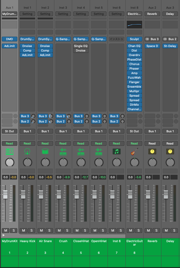Open the Japanese-labeled instrument slot on Inst 6

tap(116, 39)
